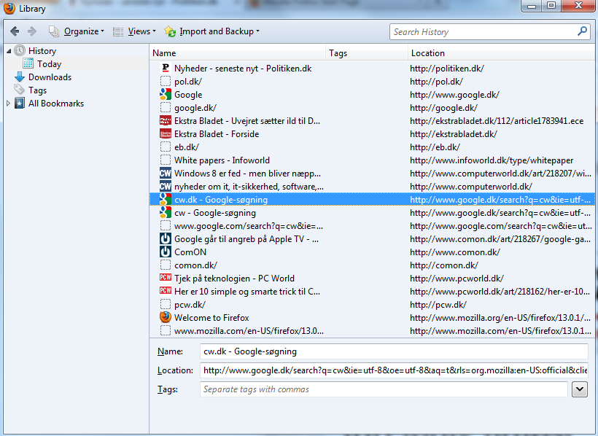This screenshot has width=598, height=436.
Task: Click the CW icon of Windows 8 er fed entry
Action: [x=165, y=174]
